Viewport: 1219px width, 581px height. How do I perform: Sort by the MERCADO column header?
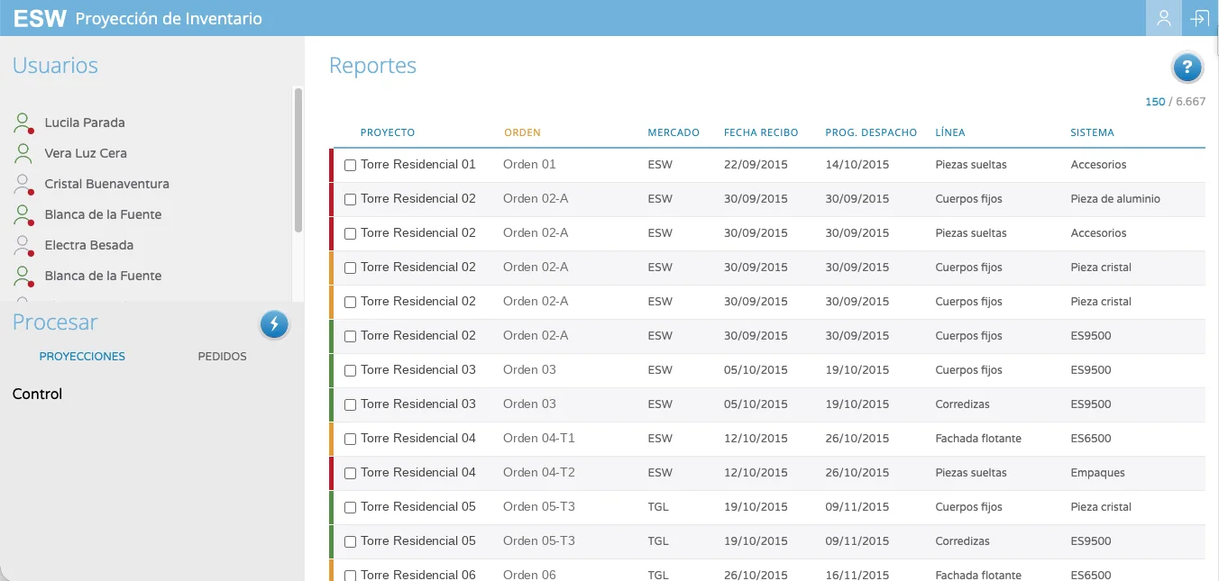(674, 132)
